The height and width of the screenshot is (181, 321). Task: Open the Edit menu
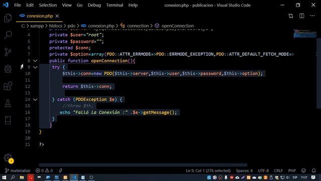pos(30,5)
